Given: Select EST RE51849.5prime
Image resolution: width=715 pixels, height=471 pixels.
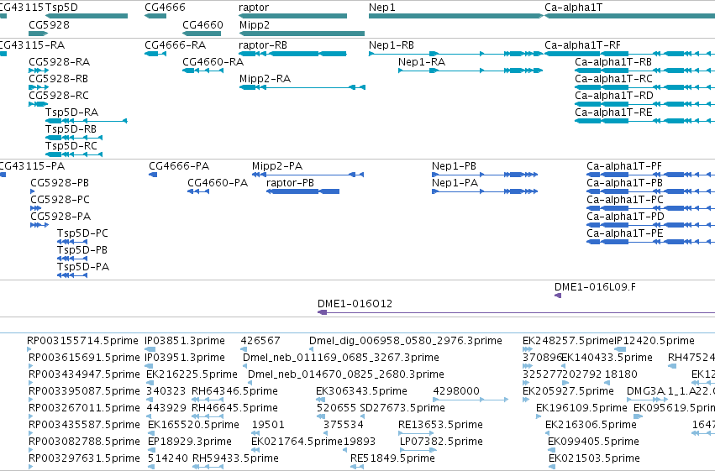Looking at the screenshot, I should point(392,459).
